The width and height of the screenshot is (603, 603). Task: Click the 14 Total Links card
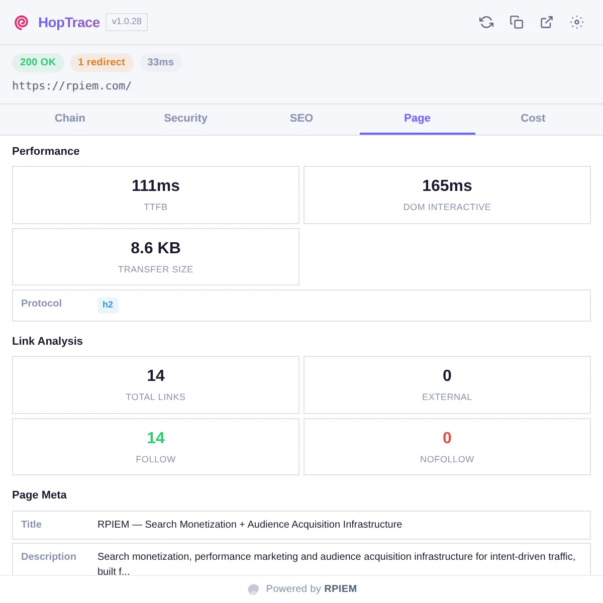point(156,385)
